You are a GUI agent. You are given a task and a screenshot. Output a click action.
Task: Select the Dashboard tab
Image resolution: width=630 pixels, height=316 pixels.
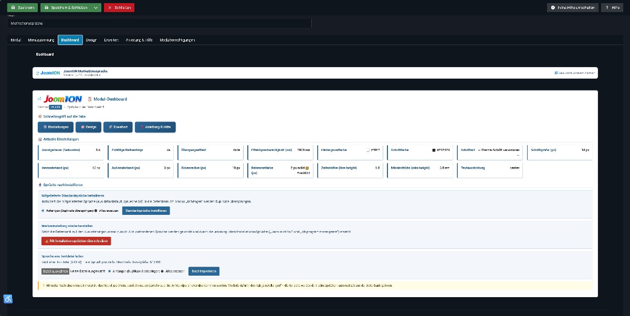click(x=70, y=40)
